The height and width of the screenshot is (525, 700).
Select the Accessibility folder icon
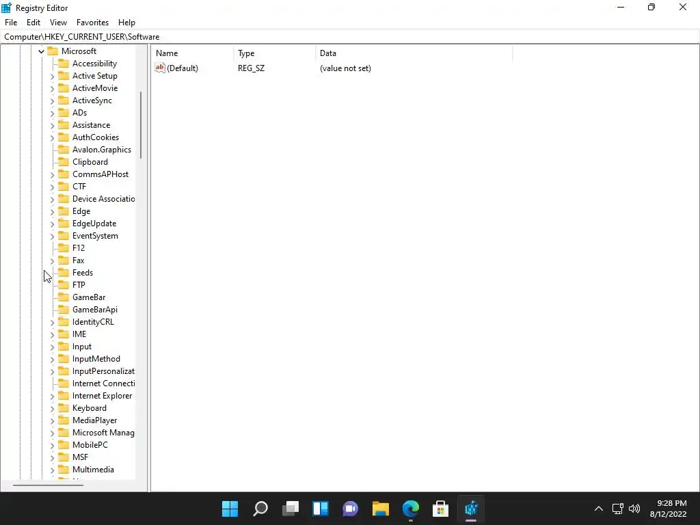(64, 64)
